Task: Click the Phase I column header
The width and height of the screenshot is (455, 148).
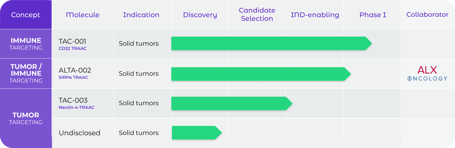Action: tap(372, 15)
